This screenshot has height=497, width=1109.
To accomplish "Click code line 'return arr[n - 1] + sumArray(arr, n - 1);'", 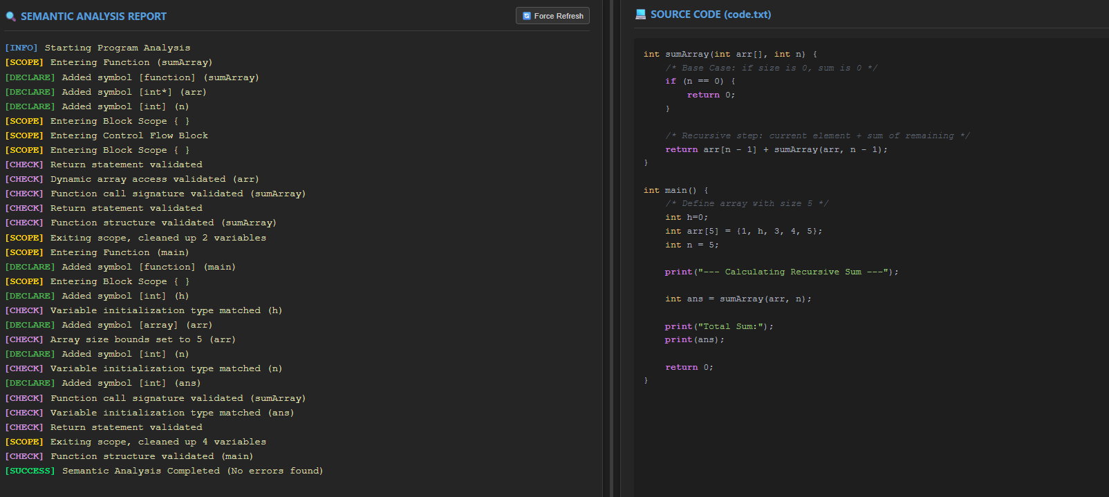I will click(776, 149).
